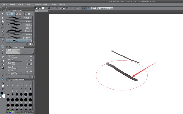
Task: Click the black foreground color swatch
Action: pyautogui.click(x=2, y=93)
